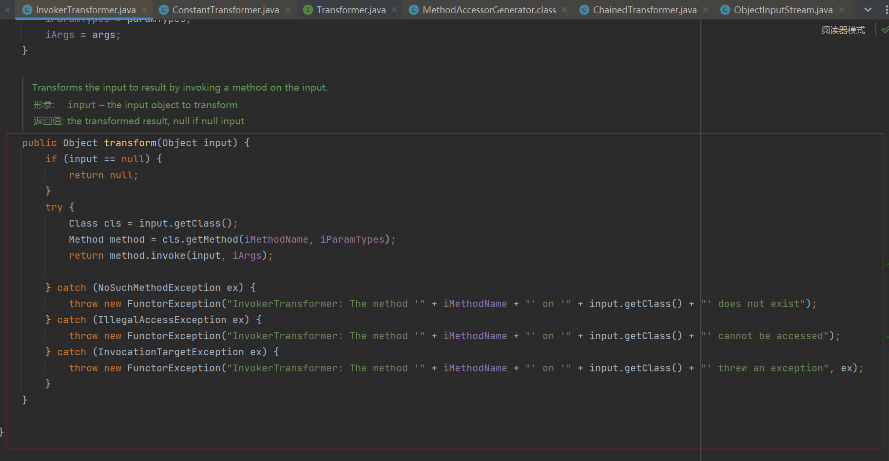
Task: Click IllegalAccessException in catch clause
Action: (162, 320)
